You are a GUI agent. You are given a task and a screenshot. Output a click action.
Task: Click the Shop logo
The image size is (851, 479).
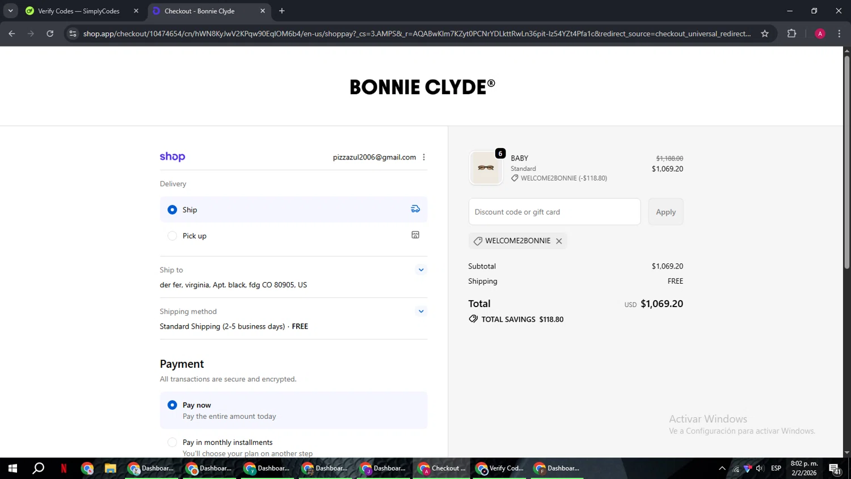point(172,157)
